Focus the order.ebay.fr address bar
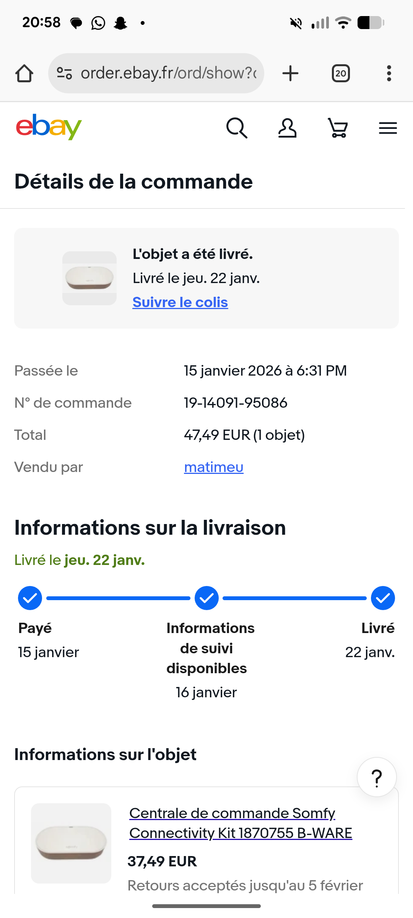 pos(168,73)
